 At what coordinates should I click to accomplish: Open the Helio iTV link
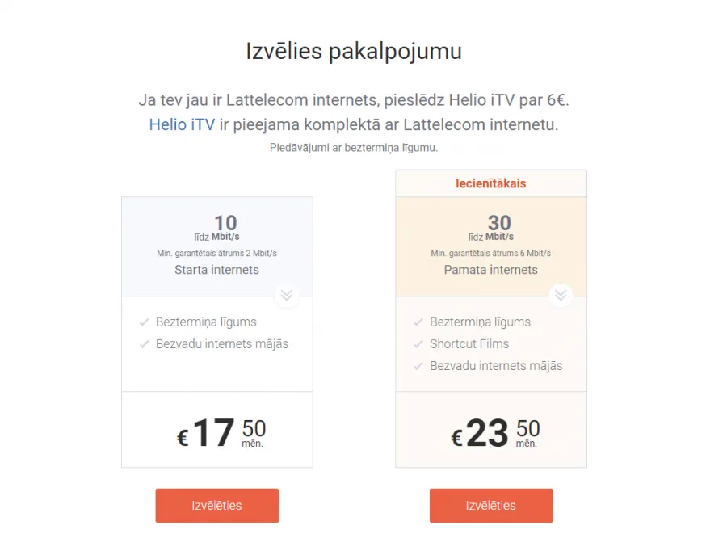pyautogui.click(x=182, y=124)
